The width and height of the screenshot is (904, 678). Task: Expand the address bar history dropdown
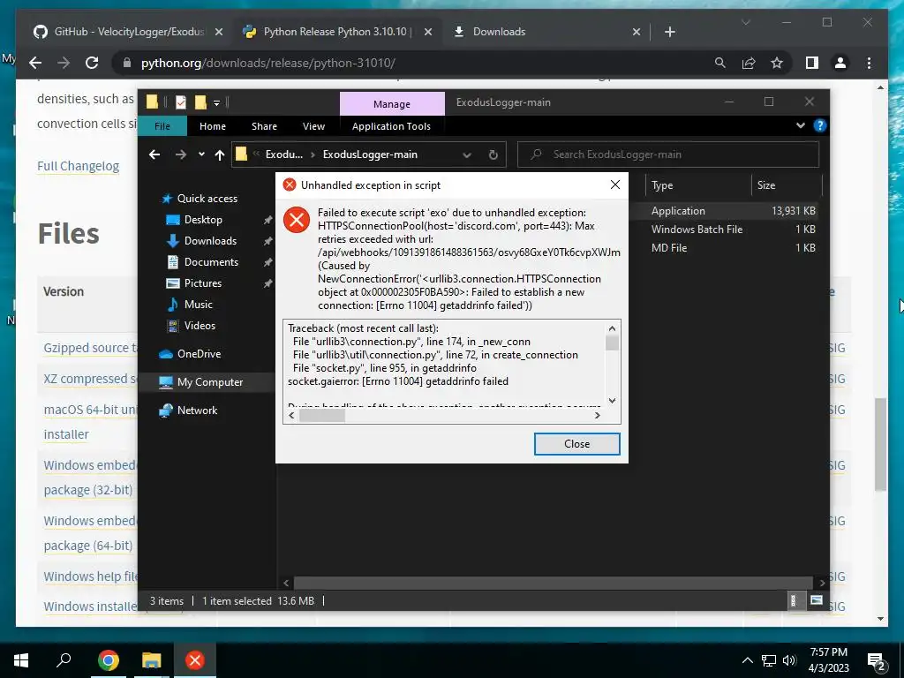point(467,155)
